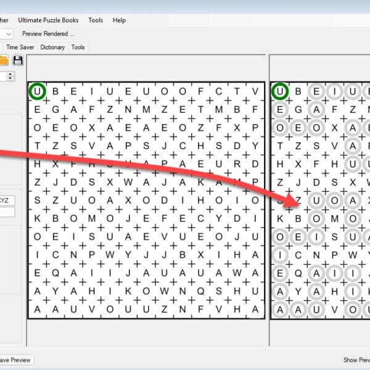Click the spinner down arrow below folder icon
370x370 pixels.
(x=10, y=78)
